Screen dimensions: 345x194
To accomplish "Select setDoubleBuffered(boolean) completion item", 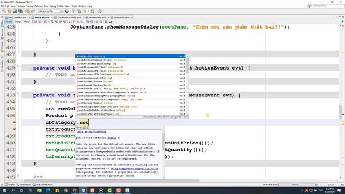I will 131,110.
